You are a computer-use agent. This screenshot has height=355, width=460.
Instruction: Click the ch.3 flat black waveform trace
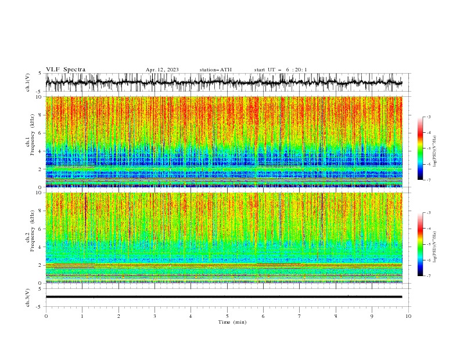tap(224, 297)
